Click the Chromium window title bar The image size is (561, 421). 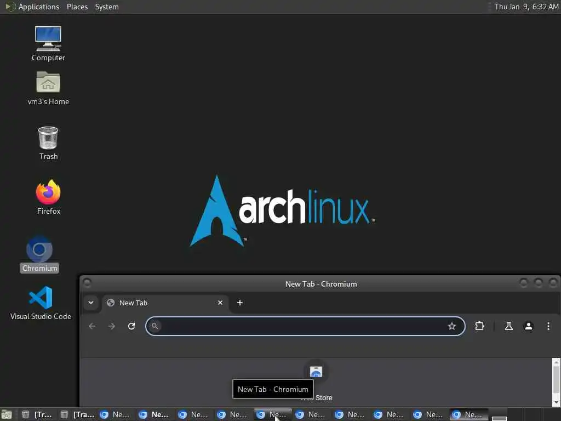(321, 285)
